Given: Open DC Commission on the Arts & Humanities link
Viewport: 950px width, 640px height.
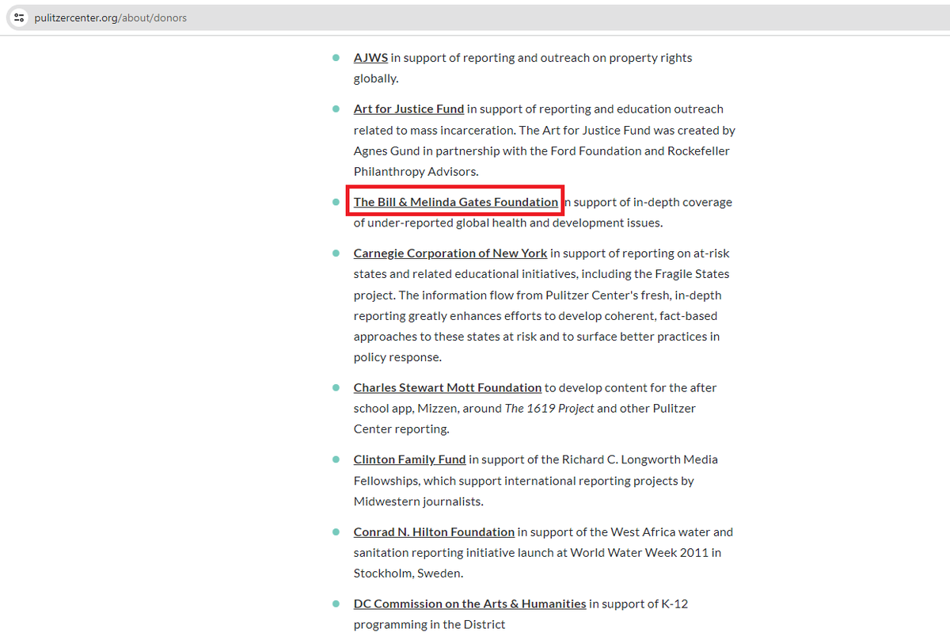Looking at the screenshot, I should point(469,604).
